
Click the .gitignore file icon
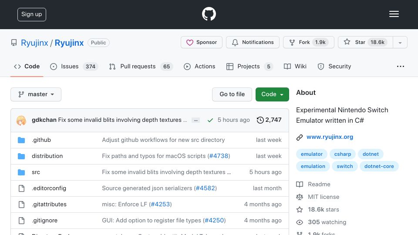pos(21,221)
